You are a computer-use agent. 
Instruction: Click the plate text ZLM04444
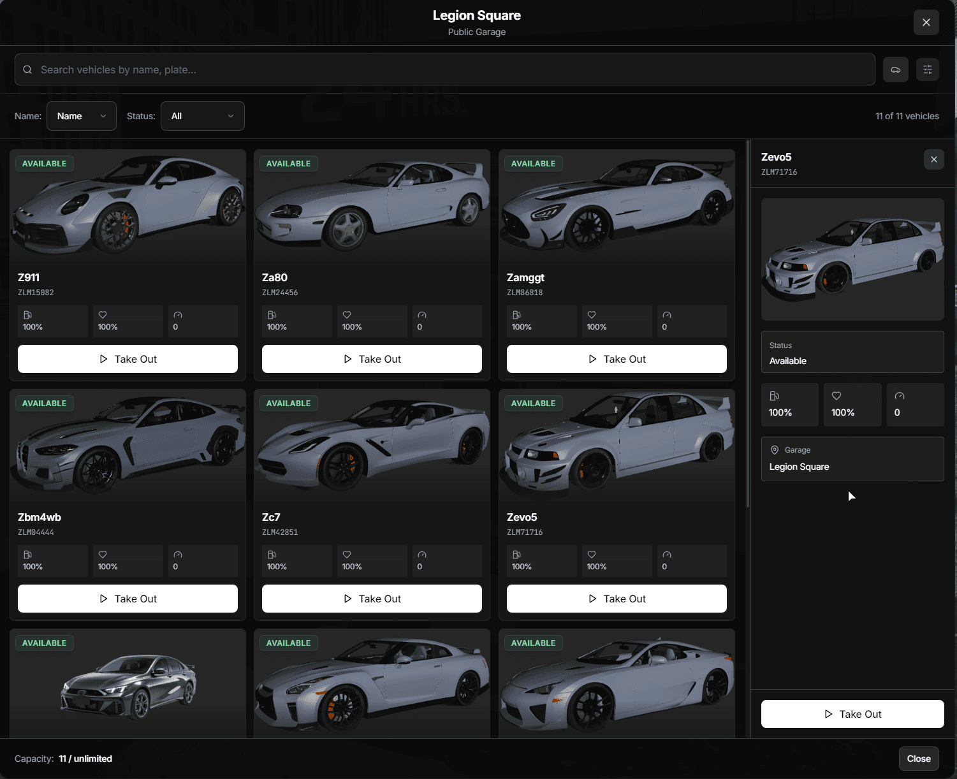[x=36, y=532]
